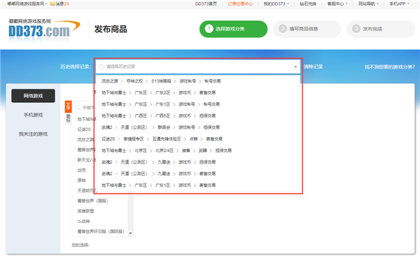
Task: Expand the 客服中心 menu
Action: pos(337,3)
